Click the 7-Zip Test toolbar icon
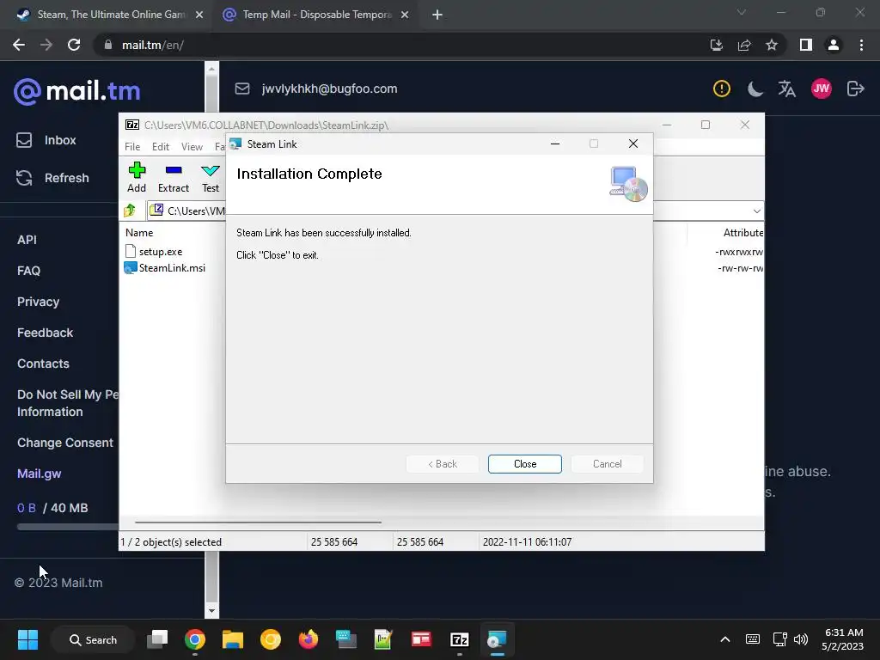Screen dimensions: 880x660 (211, 177)
